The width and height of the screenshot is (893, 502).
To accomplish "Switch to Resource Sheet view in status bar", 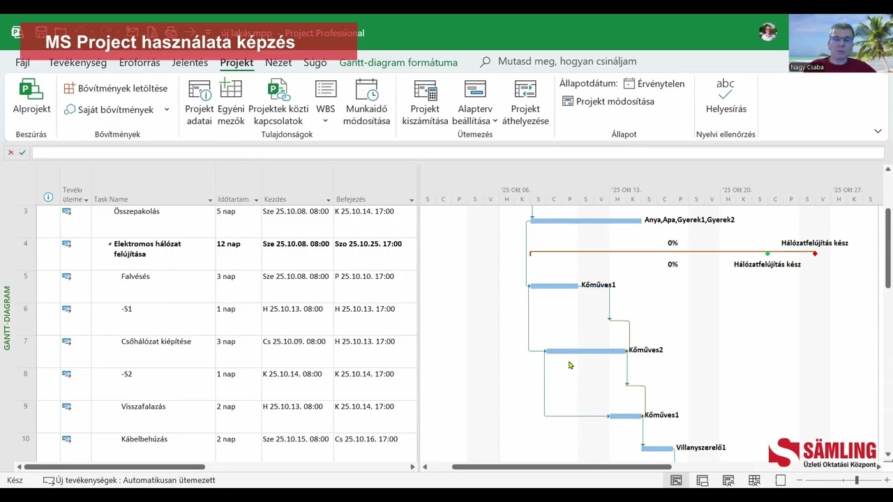I will click(754, 480).
